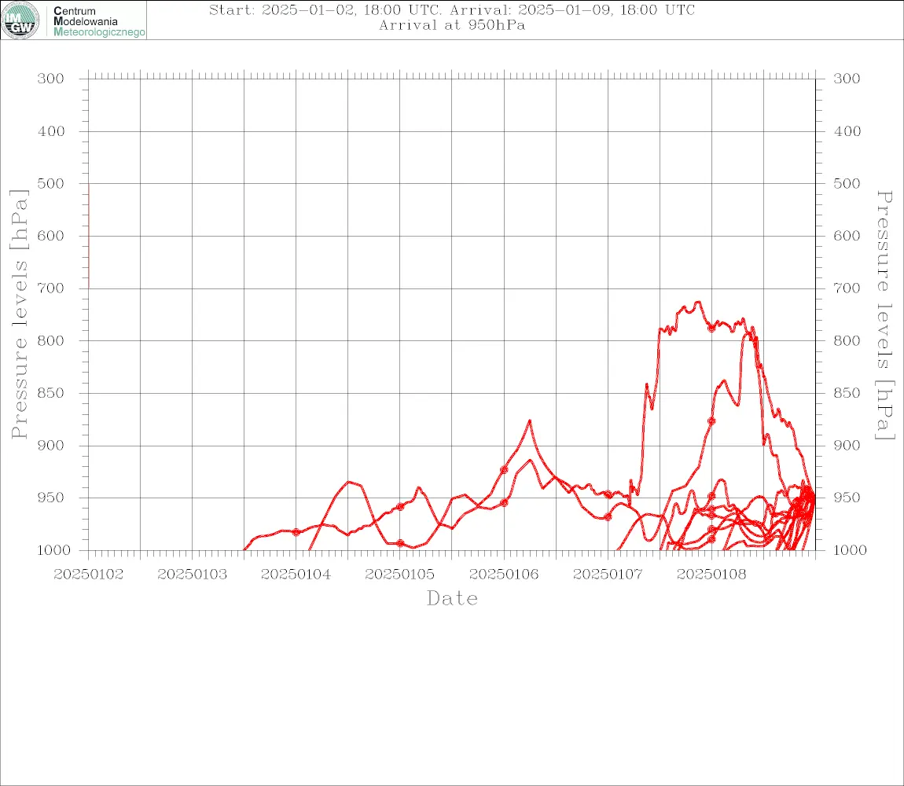Click the right axis 700 label

click(847, 288)
